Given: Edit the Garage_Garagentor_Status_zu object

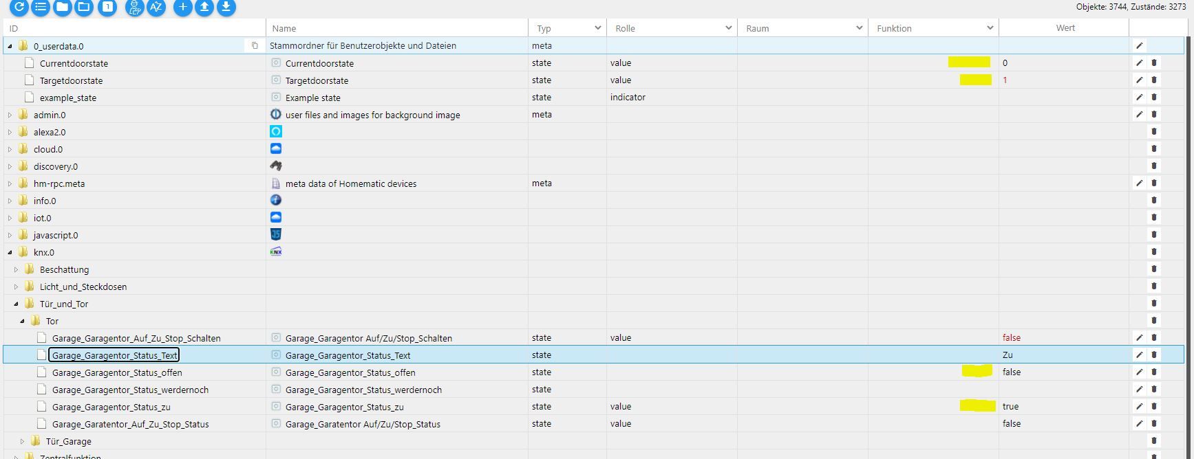Looking at the screenshot, I should pos(1140,407).
